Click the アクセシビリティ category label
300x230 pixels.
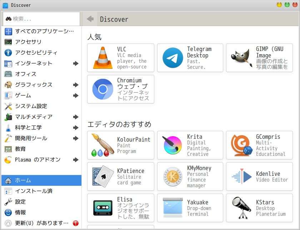coord(36,53)
